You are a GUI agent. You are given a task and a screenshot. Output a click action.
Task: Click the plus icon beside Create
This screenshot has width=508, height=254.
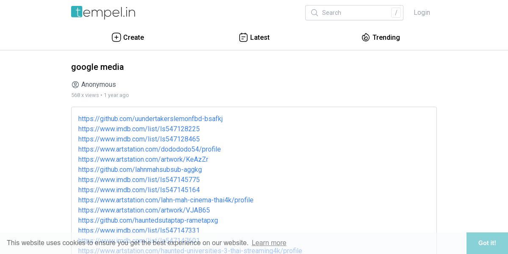[x=116, y=37]
